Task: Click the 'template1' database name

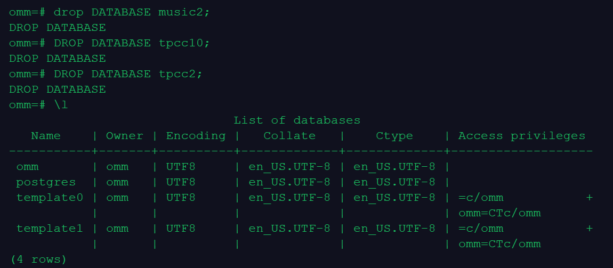Action: click(50, 229)
